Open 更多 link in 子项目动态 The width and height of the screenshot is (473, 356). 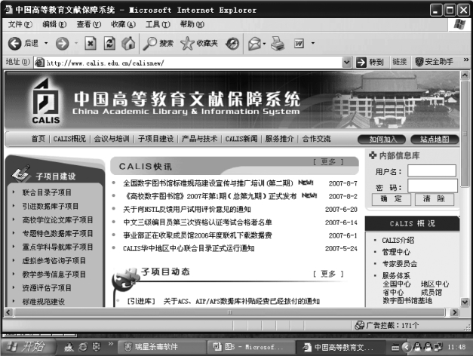pyautogui.click(x=328, y=274)
